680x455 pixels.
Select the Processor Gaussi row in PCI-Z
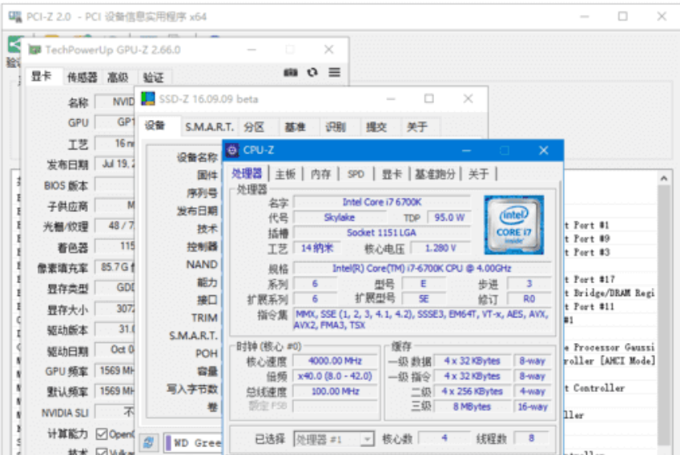(610, 347)
